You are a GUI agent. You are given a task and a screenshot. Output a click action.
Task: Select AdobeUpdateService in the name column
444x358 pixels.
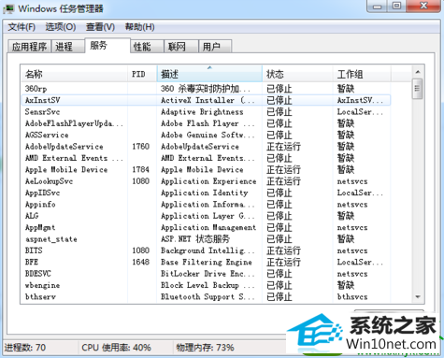coord(64,147)
